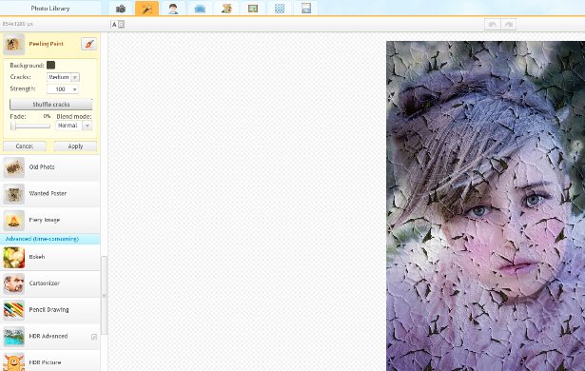Click the image size px text

tap(18, 24)
